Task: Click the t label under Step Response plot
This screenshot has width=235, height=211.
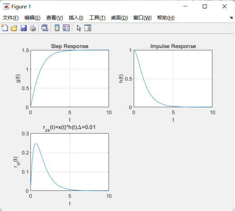Action: [70, 120]
